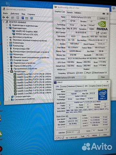The width and height of the screenshot is (116, 155).
Task: Click the Specification field in CPU-Z
Action: (87, 102)
